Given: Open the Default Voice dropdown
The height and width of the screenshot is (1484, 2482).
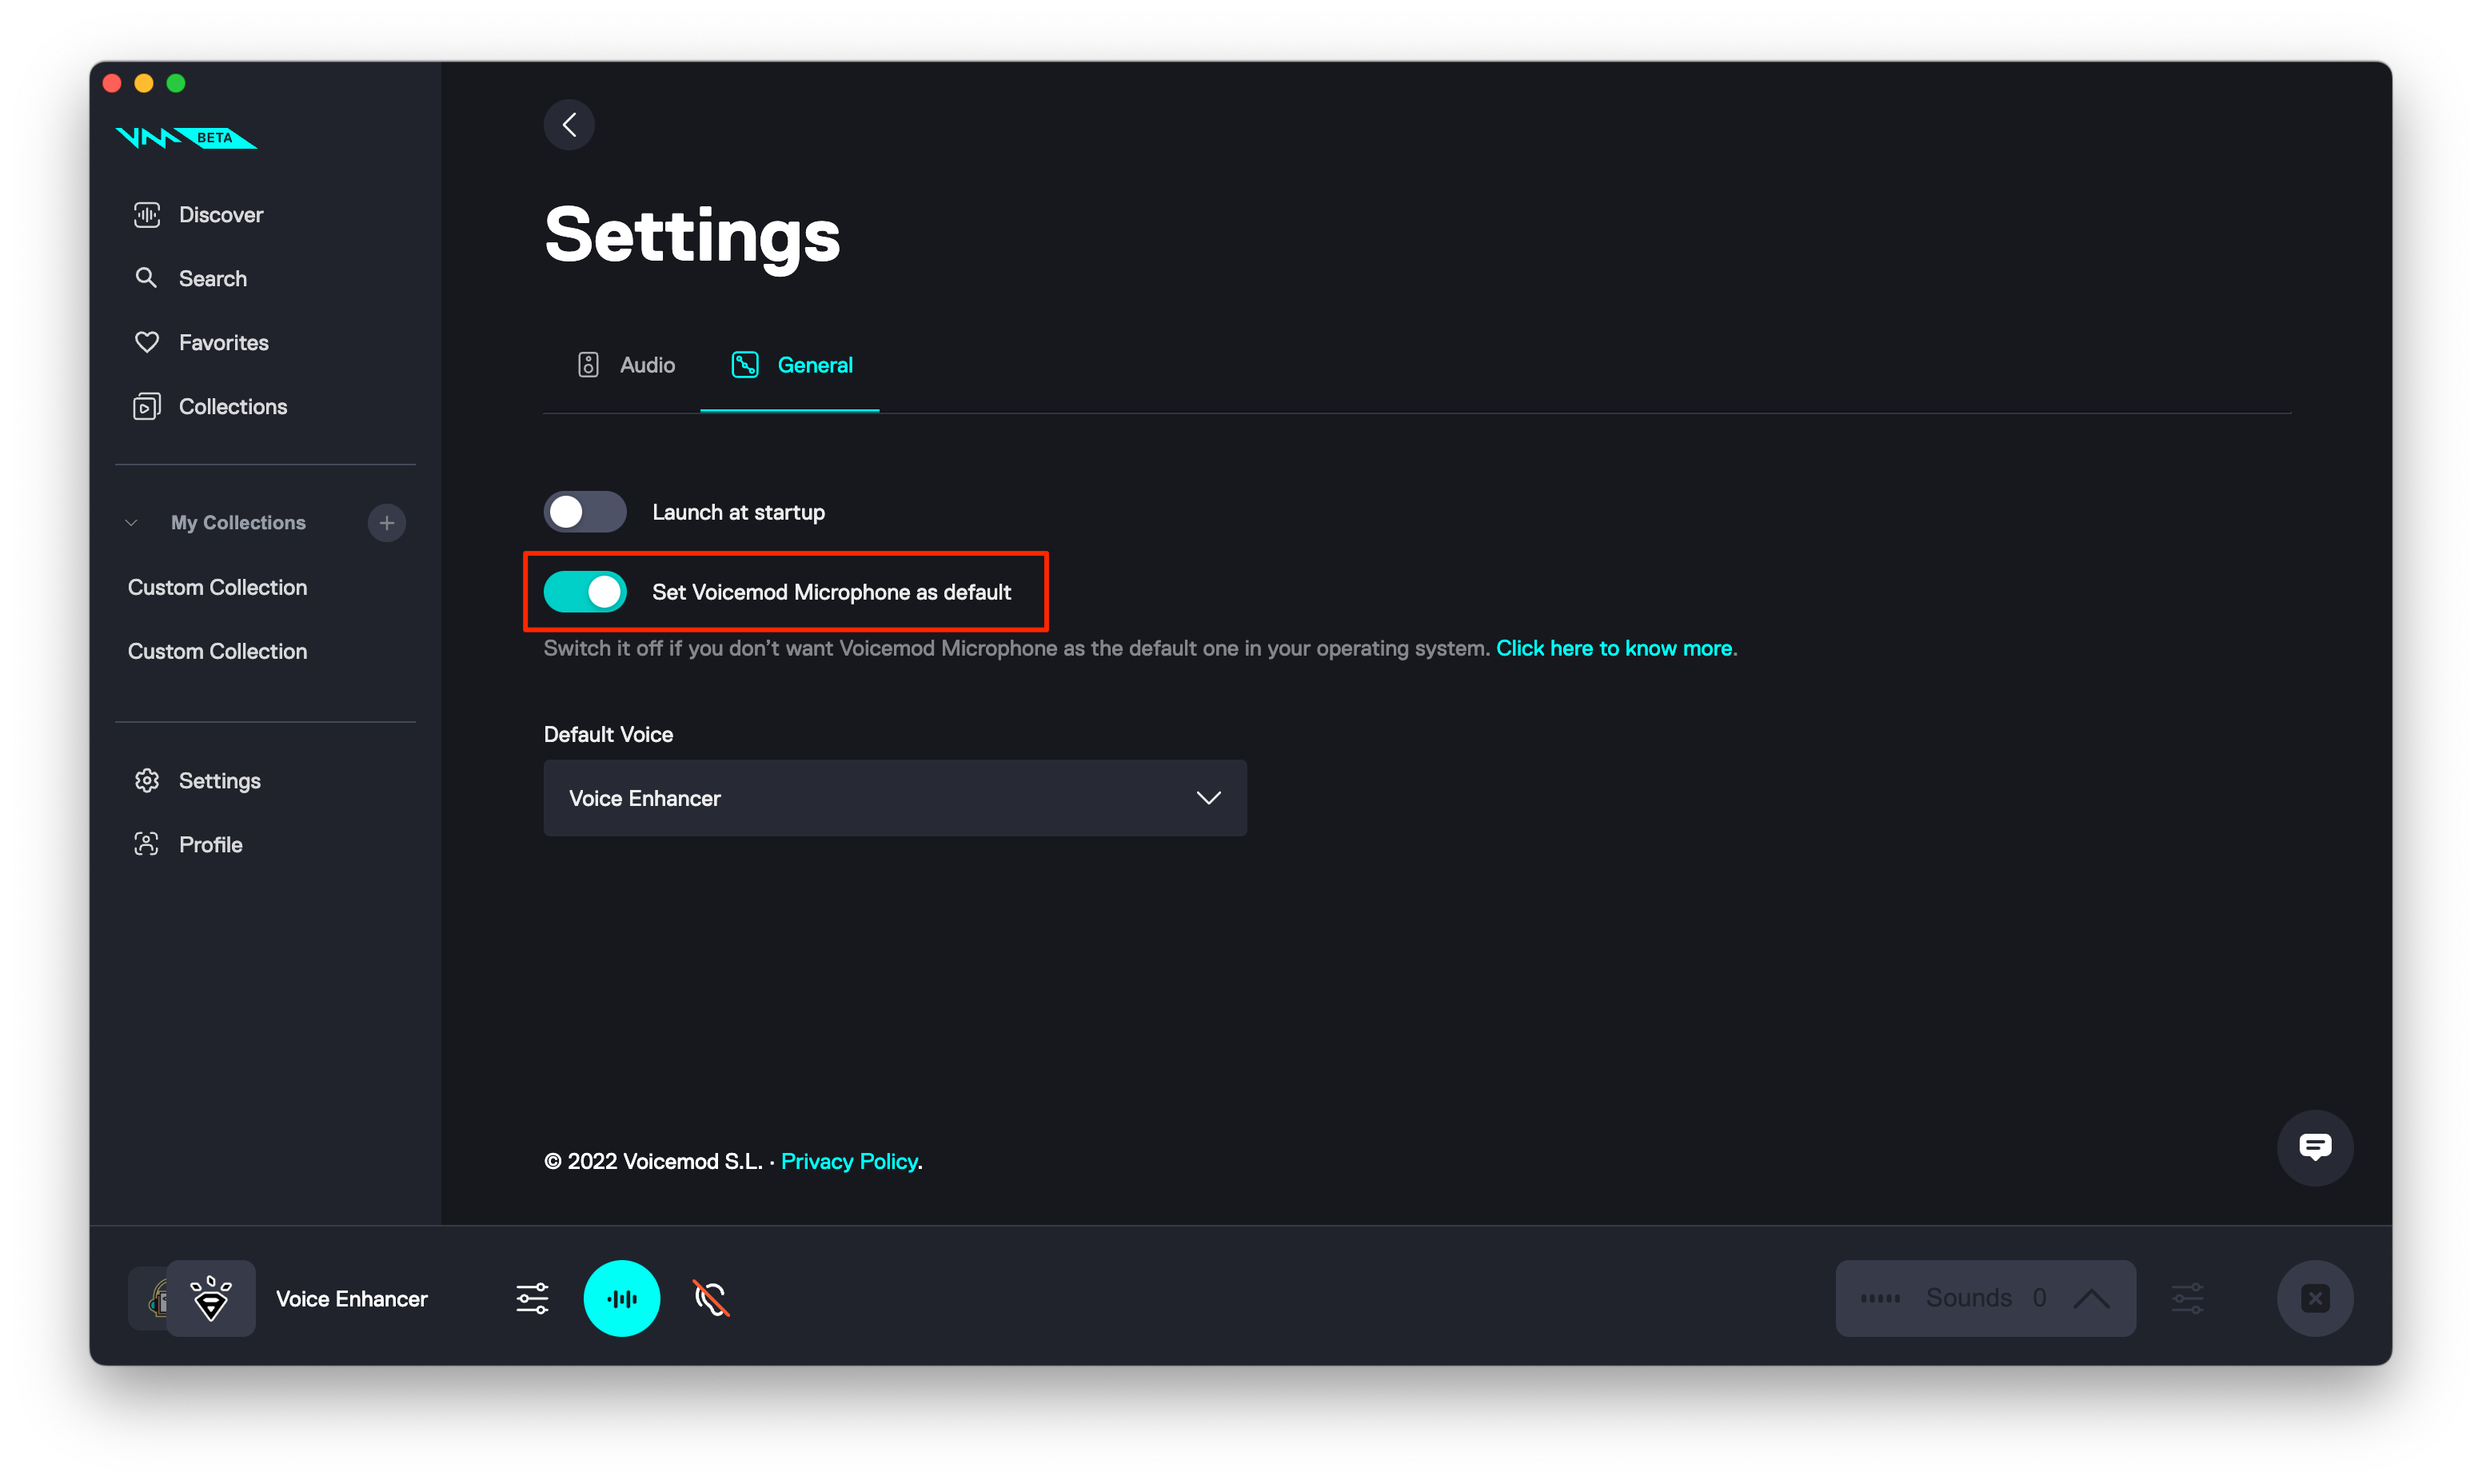Looking at the screenshot, I should 895,798.
